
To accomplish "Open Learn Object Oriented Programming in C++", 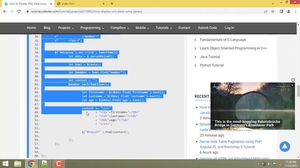I will coord(233,48).
